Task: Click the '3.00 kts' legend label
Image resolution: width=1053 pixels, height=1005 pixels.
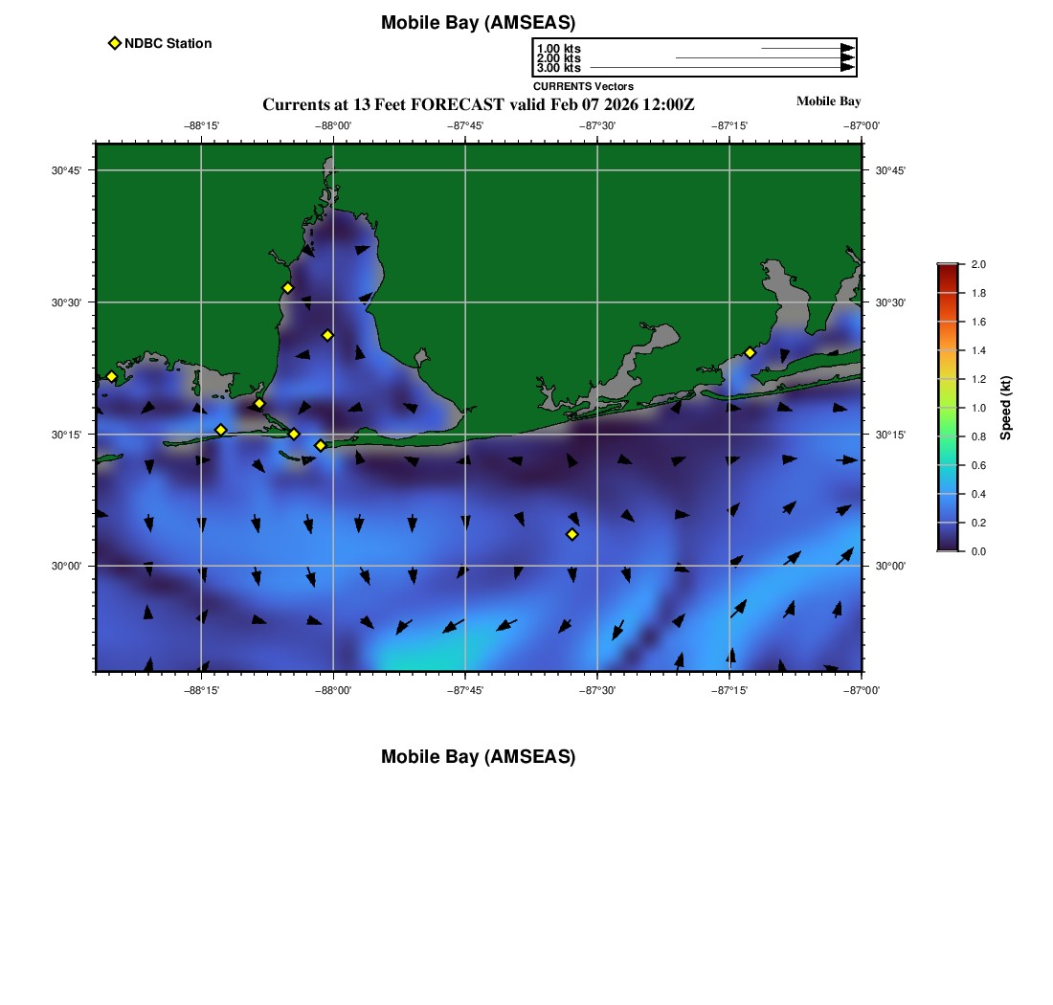Action: pyautogui.click(x=559, y=67)
